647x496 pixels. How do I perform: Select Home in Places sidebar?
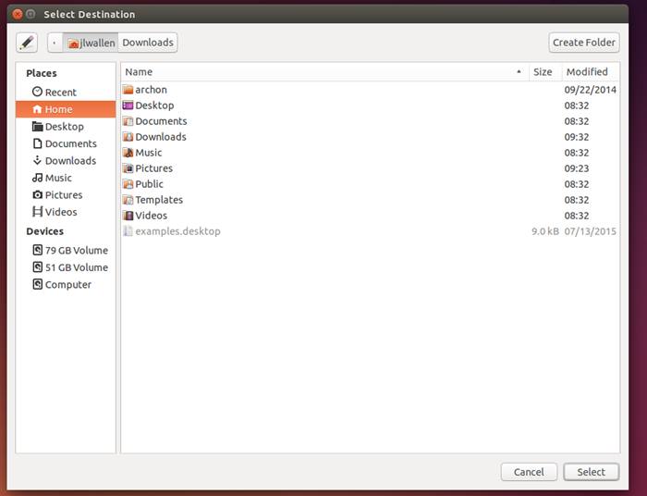66,109
